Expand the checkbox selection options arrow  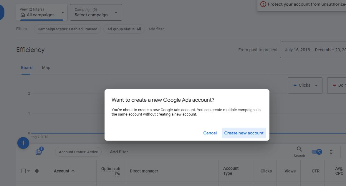click(29, 171)
